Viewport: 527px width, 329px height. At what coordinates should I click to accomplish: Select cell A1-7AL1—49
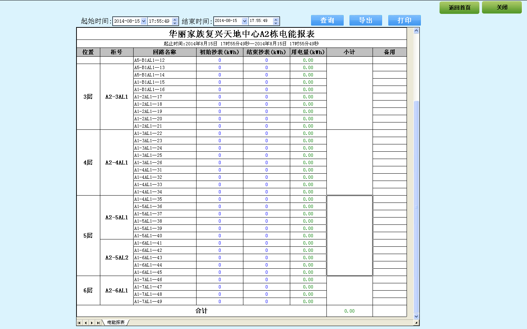click(165, 302)
